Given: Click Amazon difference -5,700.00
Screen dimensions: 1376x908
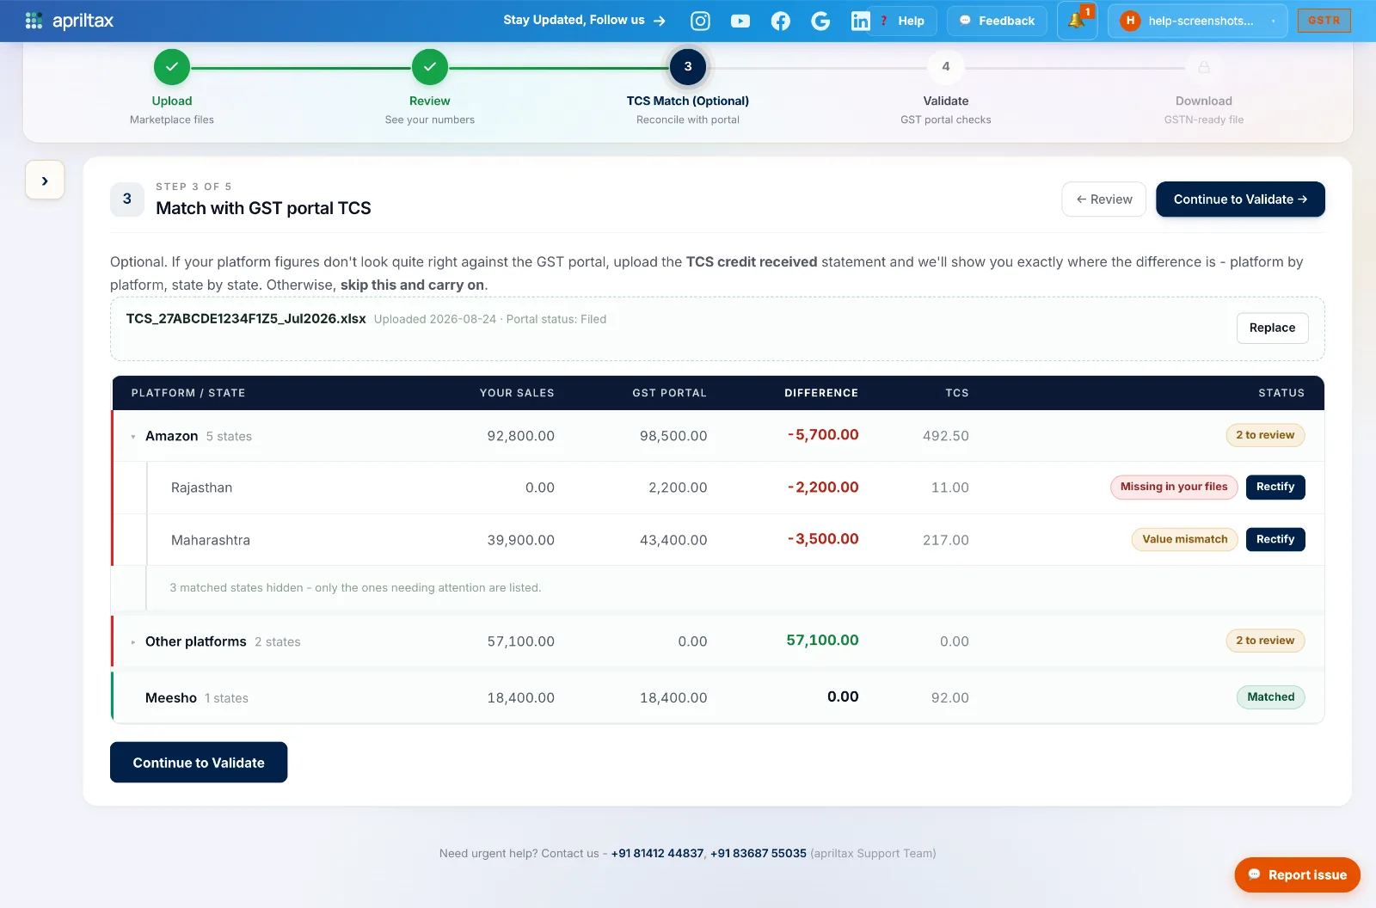Looking at the screenshot, I should 823,435.
